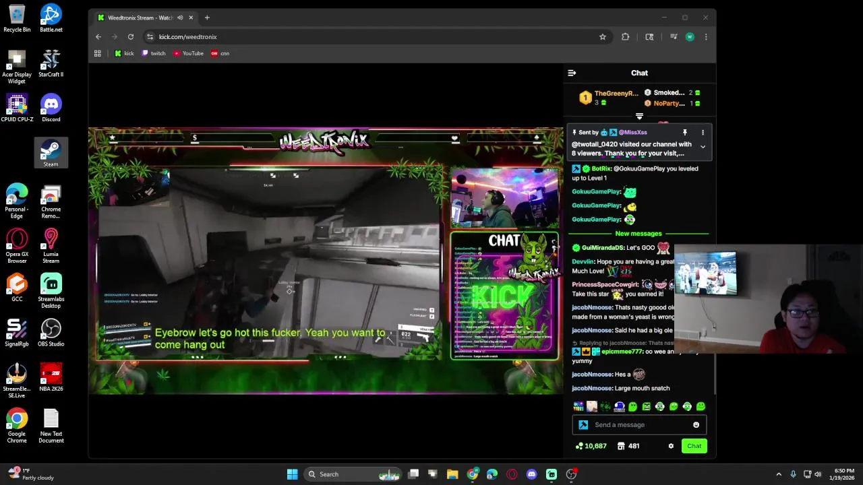Click top gifter TheGreenyR... in leaderboard
This screenshot has height=485, width=863.
tap(616, 94)
